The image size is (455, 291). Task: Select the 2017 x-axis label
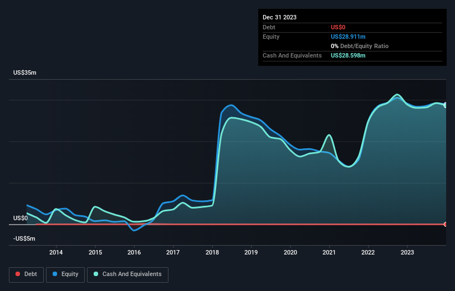(x=173, y=252)
